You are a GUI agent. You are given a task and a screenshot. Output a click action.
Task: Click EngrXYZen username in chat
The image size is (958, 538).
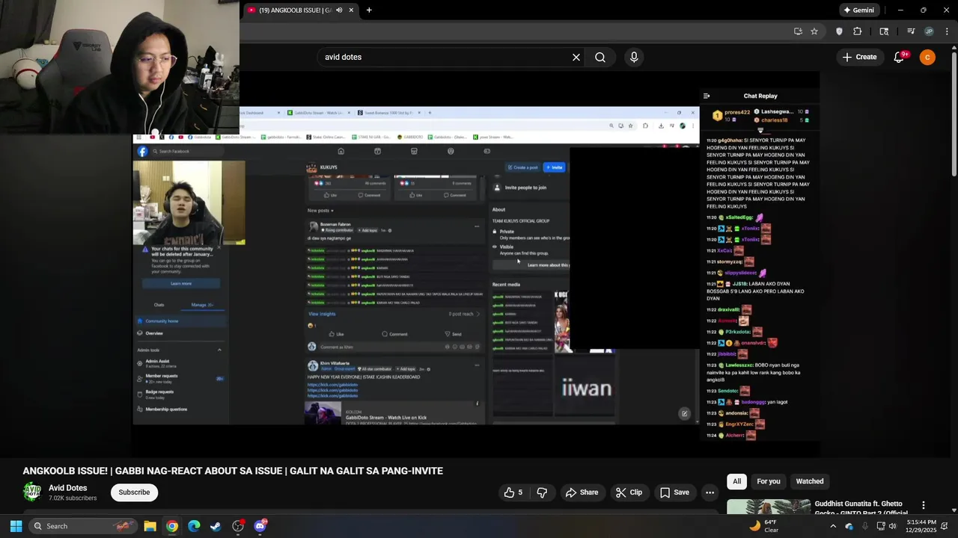(739, 424)
